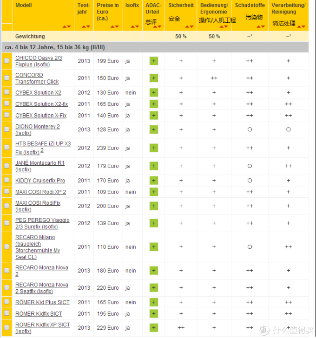Image resolution: width=316 pixels, height=338 pixels.
Task: Open CYBEX Solution X2 link
Action: coord(38,93)
